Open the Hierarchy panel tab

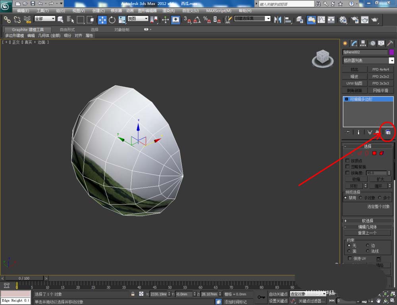click(x=363, y=43)
